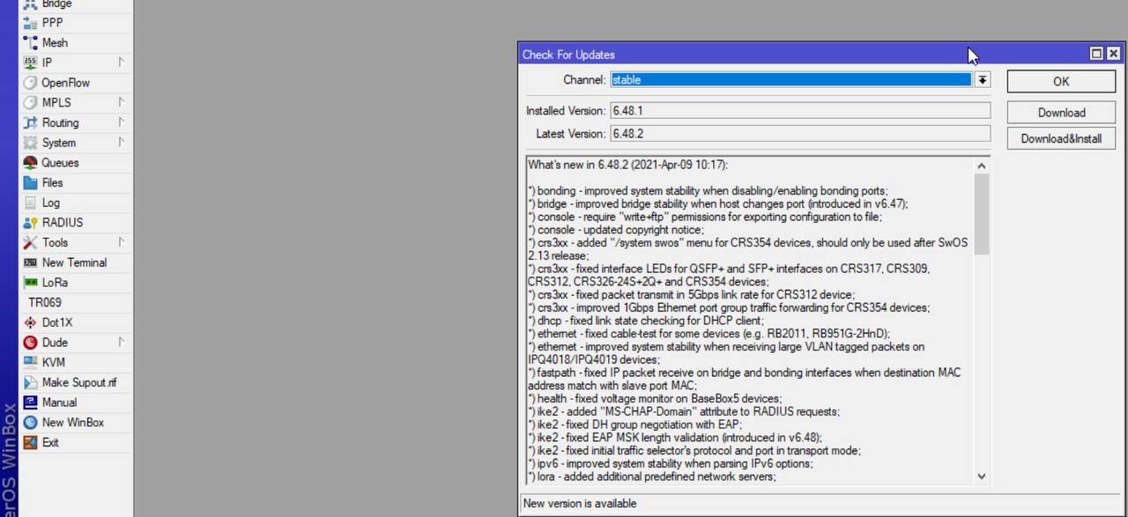This screenshot has width=1128, height=517.
Task: Click the Routing icon
Action: click(x=30, y=122)
